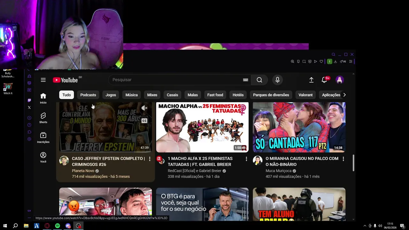This screenshot has width=409, height=230.
Task: Select the Tudo filter chip
Action: click(66, 95)
